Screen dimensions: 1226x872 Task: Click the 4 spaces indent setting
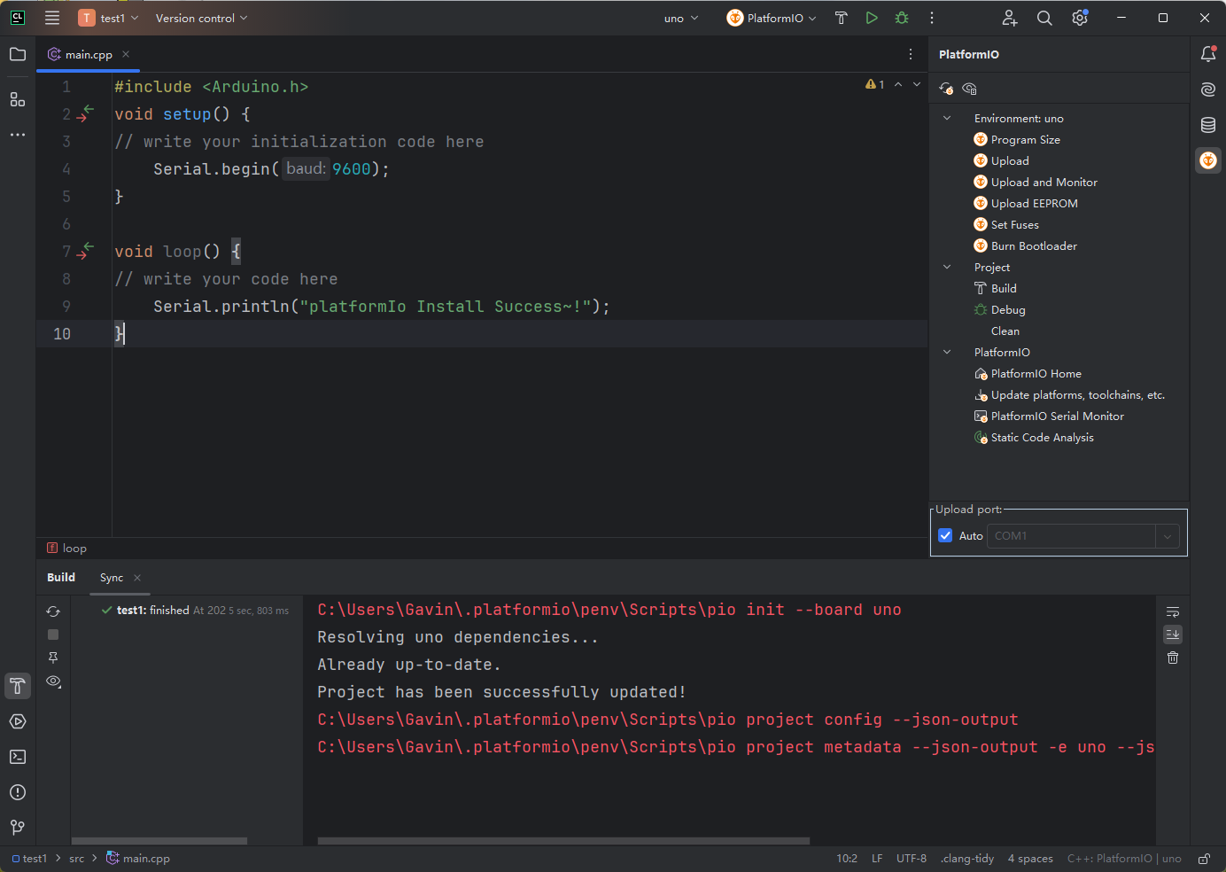[1030, 858]
